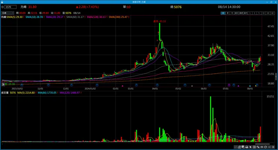This screenshot has height=150, width=278.
Task: Click the 均線 moving average title label
Action: pos(4,17)
